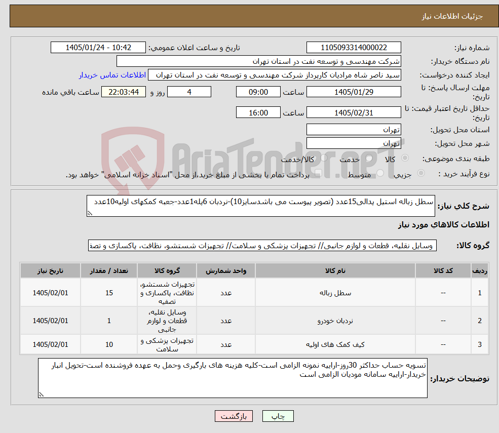The width and height of the screenshot is (499, 433).
Task: Choose the متوسط purchase type radio
Action: pyautogui.click(x=380, y=173)
